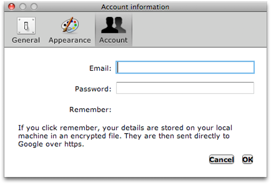Zoom window using the third title button
This screenshot has height=184, width=271.
tap(34, 7)
